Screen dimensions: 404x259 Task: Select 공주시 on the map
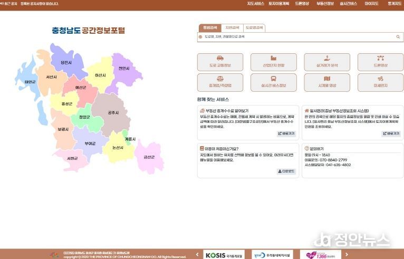(x=113, y=113)
